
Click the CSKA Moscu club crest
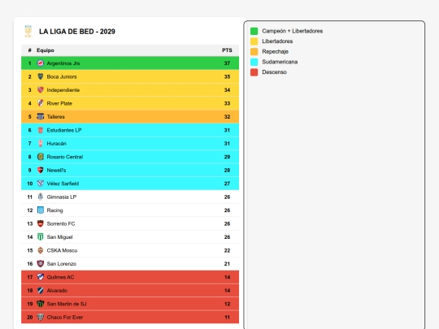click(x=41, y=250)
